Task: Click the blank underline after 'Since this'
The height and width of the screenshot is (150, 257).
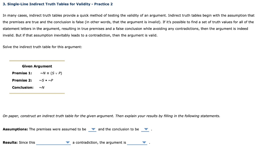Action: coord(53,144)
